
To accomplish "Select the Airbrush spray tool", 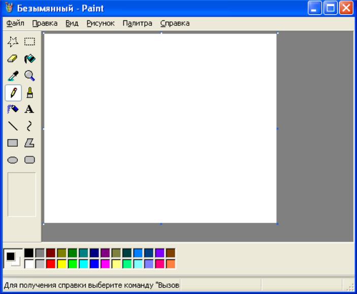I will pos(13,109).
